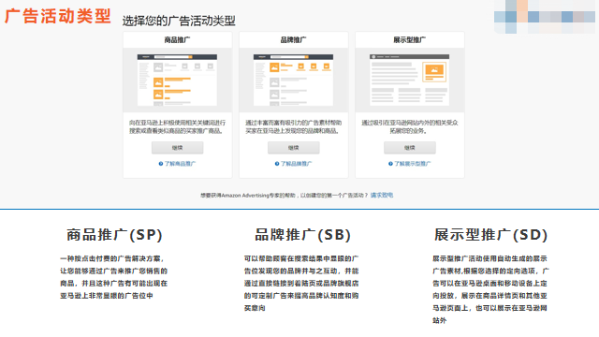Click the 展示型推广 card title
This screenshot has width=599, height=337.
[410, 39]
